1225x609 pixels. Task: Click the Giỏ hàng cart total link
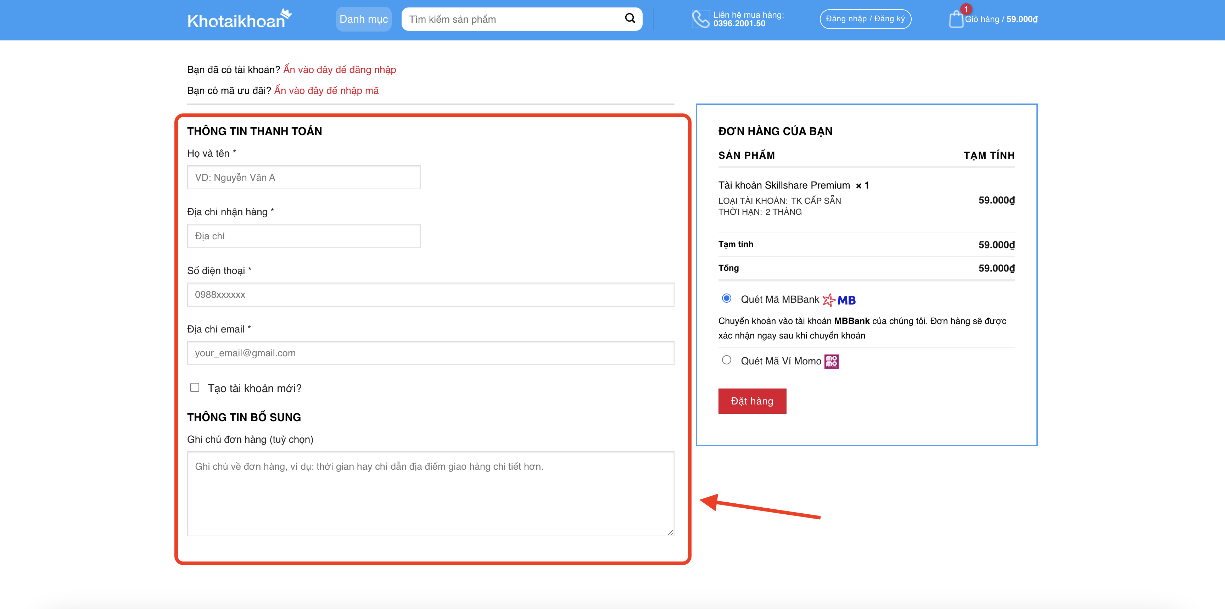(x=1001, y=19)
